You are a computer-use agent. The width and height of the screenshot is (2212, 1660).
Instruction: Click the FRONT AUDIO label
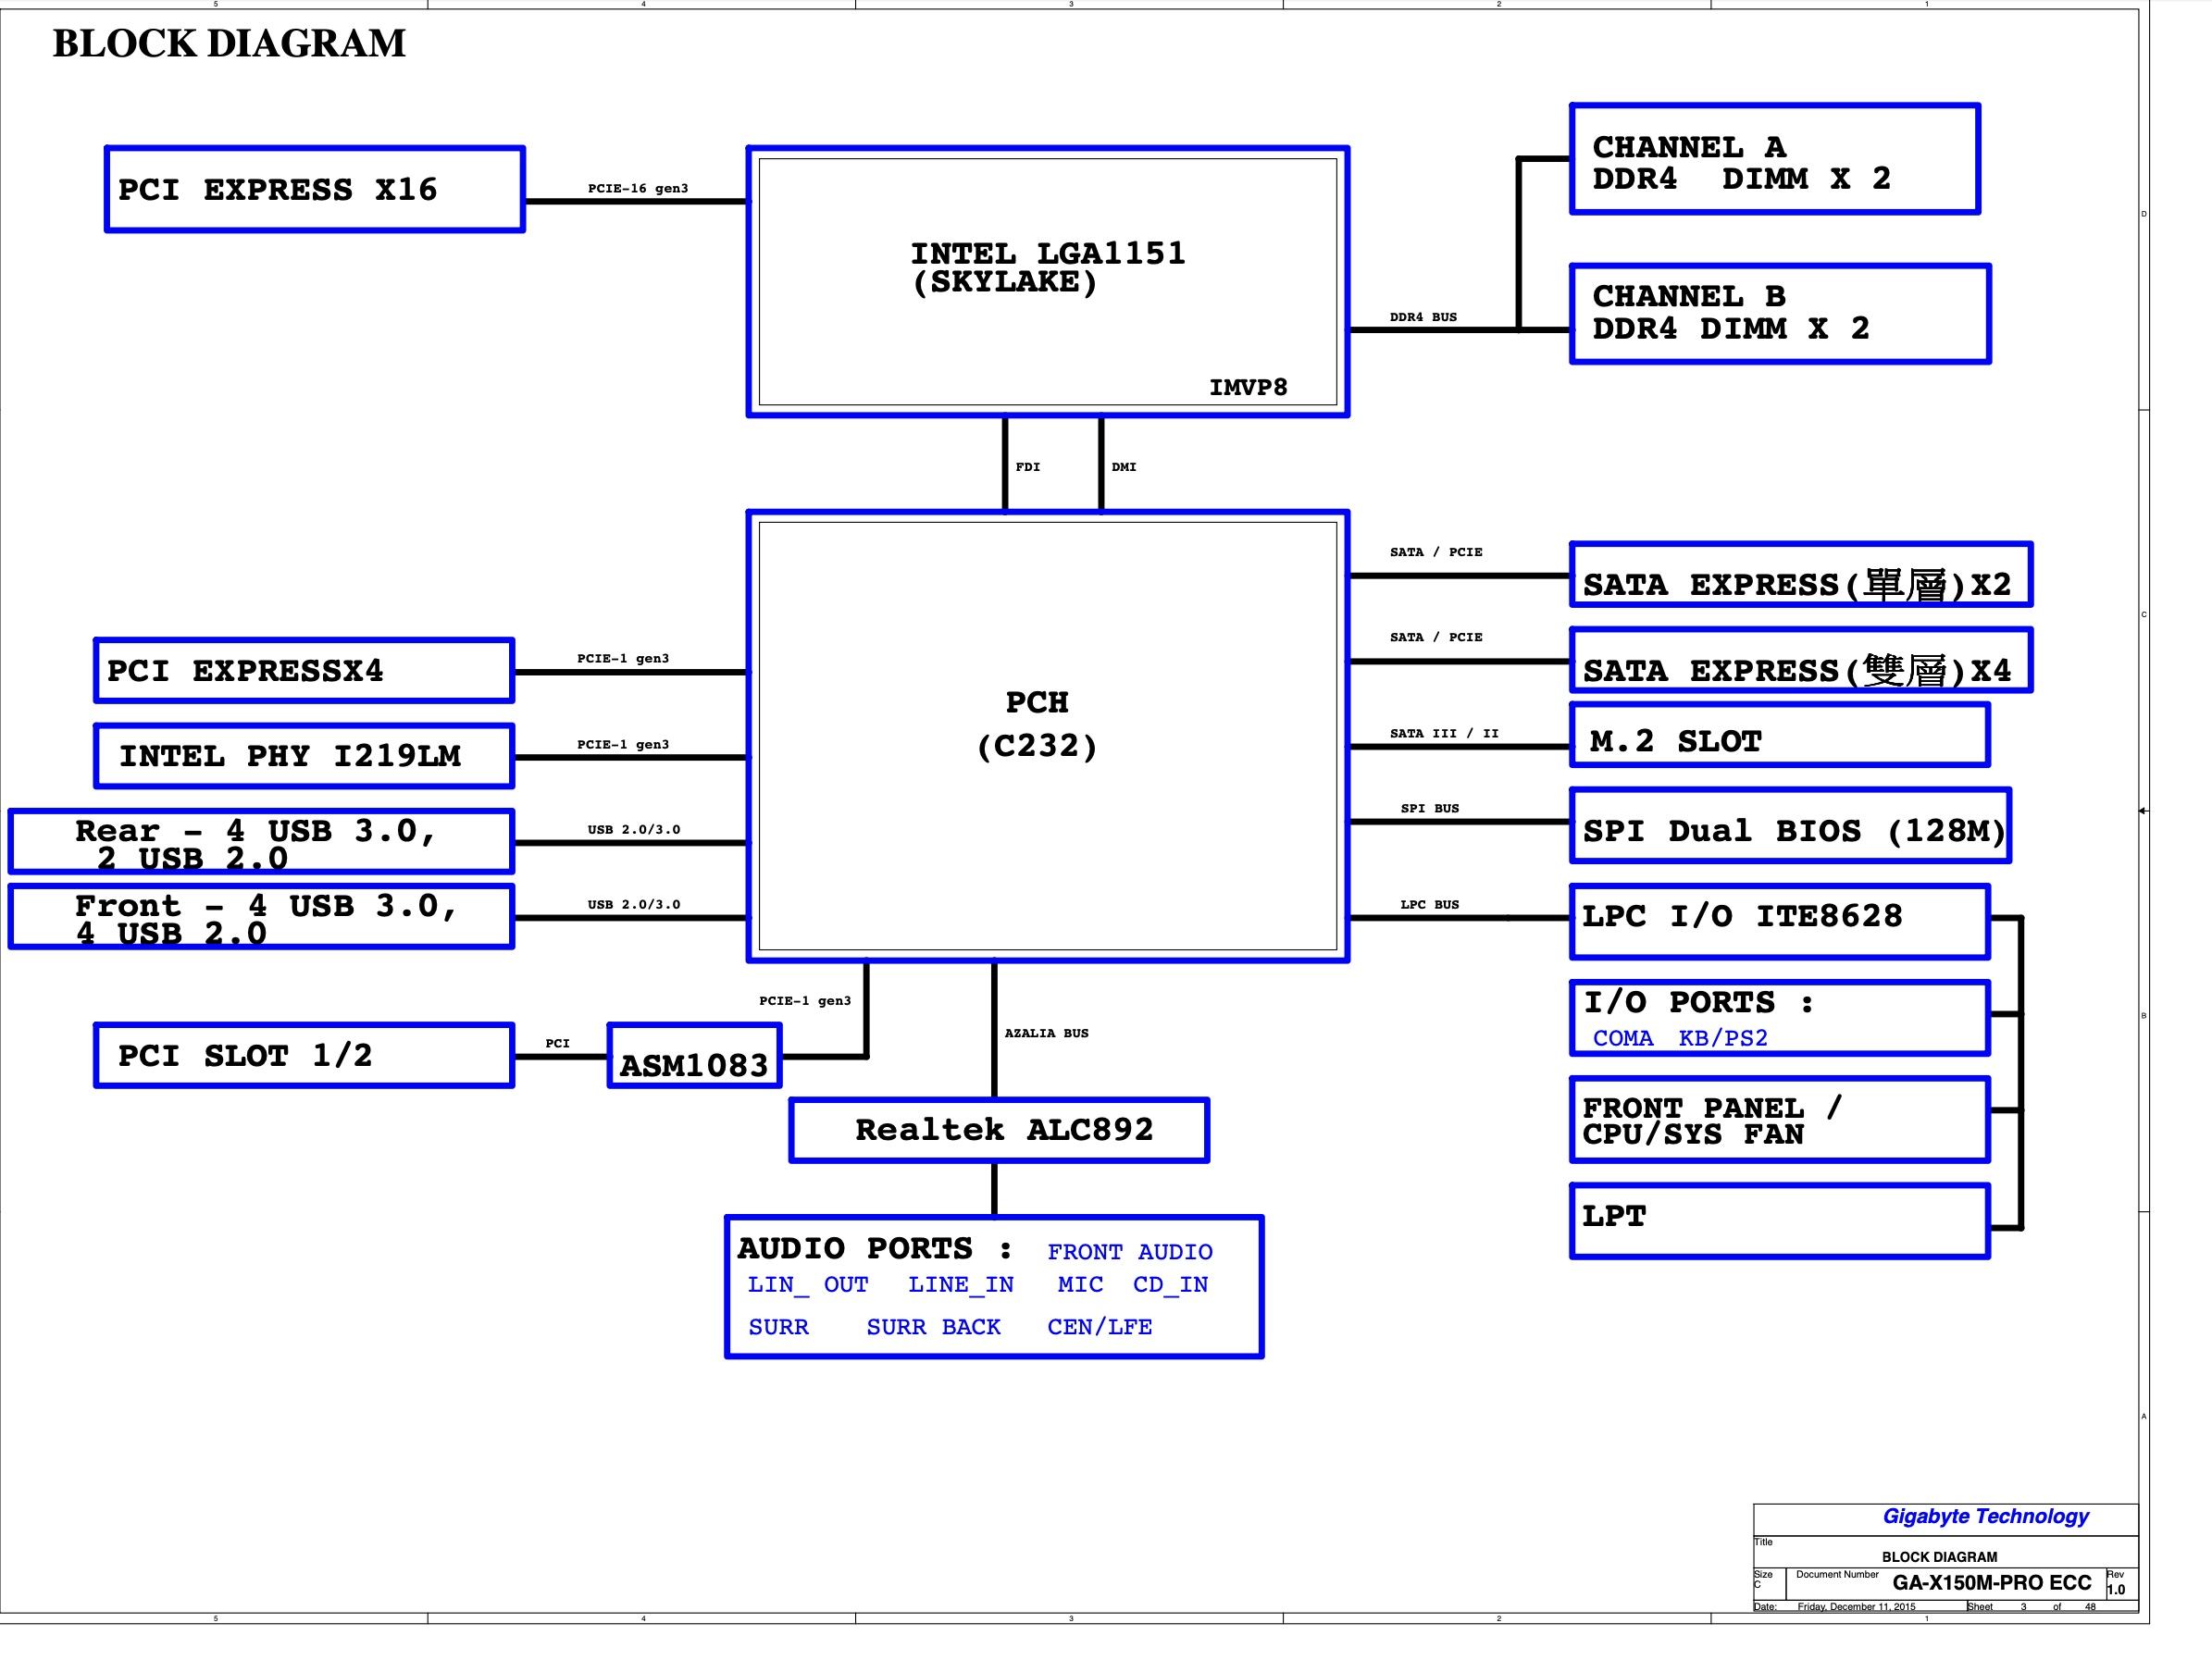click(1130, 1253)
